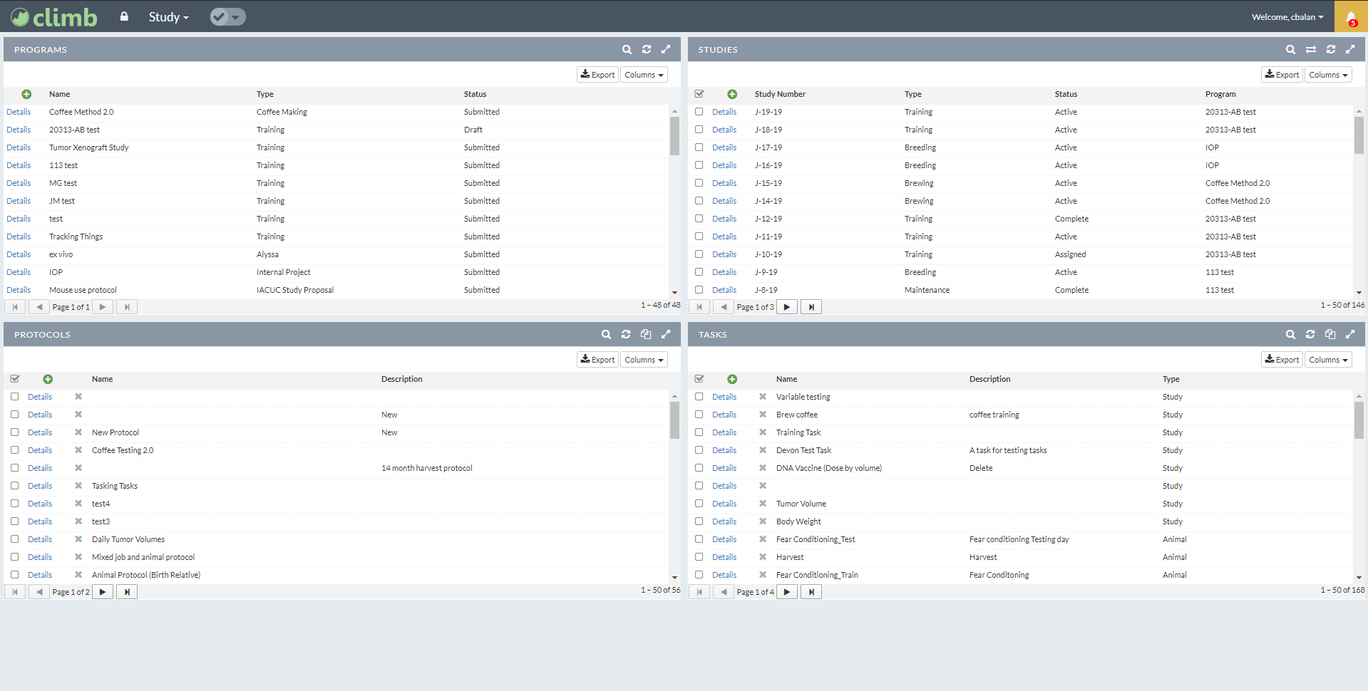Click the swap arrows icon in Studies
1368x691 pixels.
[x=1311, y=49]
